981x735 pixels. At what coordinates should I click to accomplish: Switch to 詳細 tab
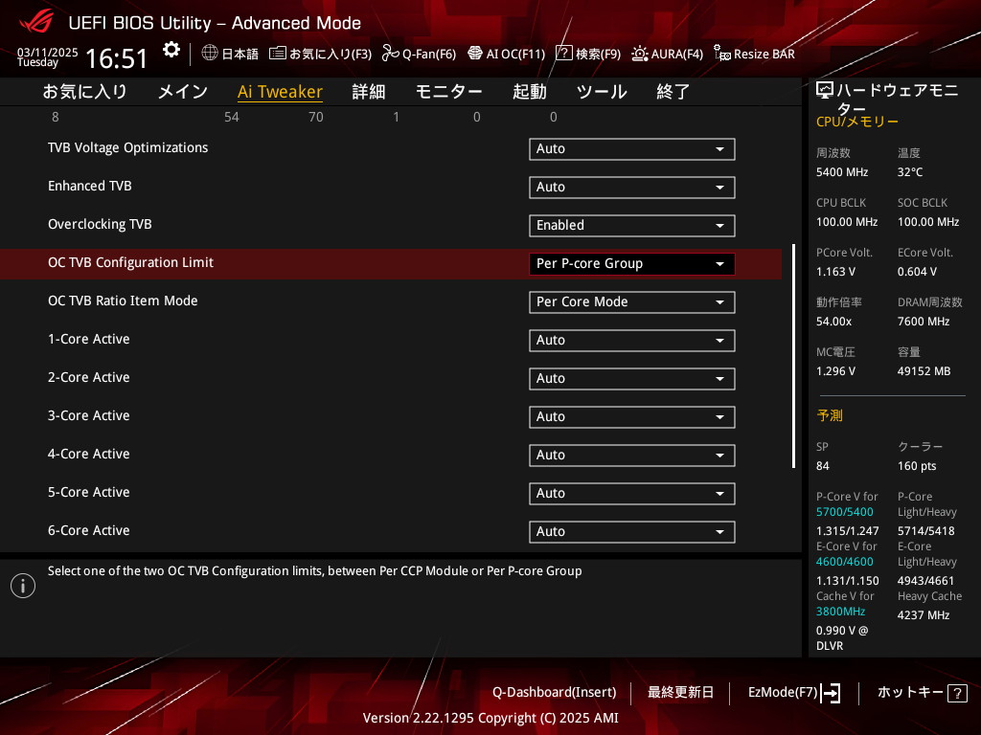click(x=369, y=92)
